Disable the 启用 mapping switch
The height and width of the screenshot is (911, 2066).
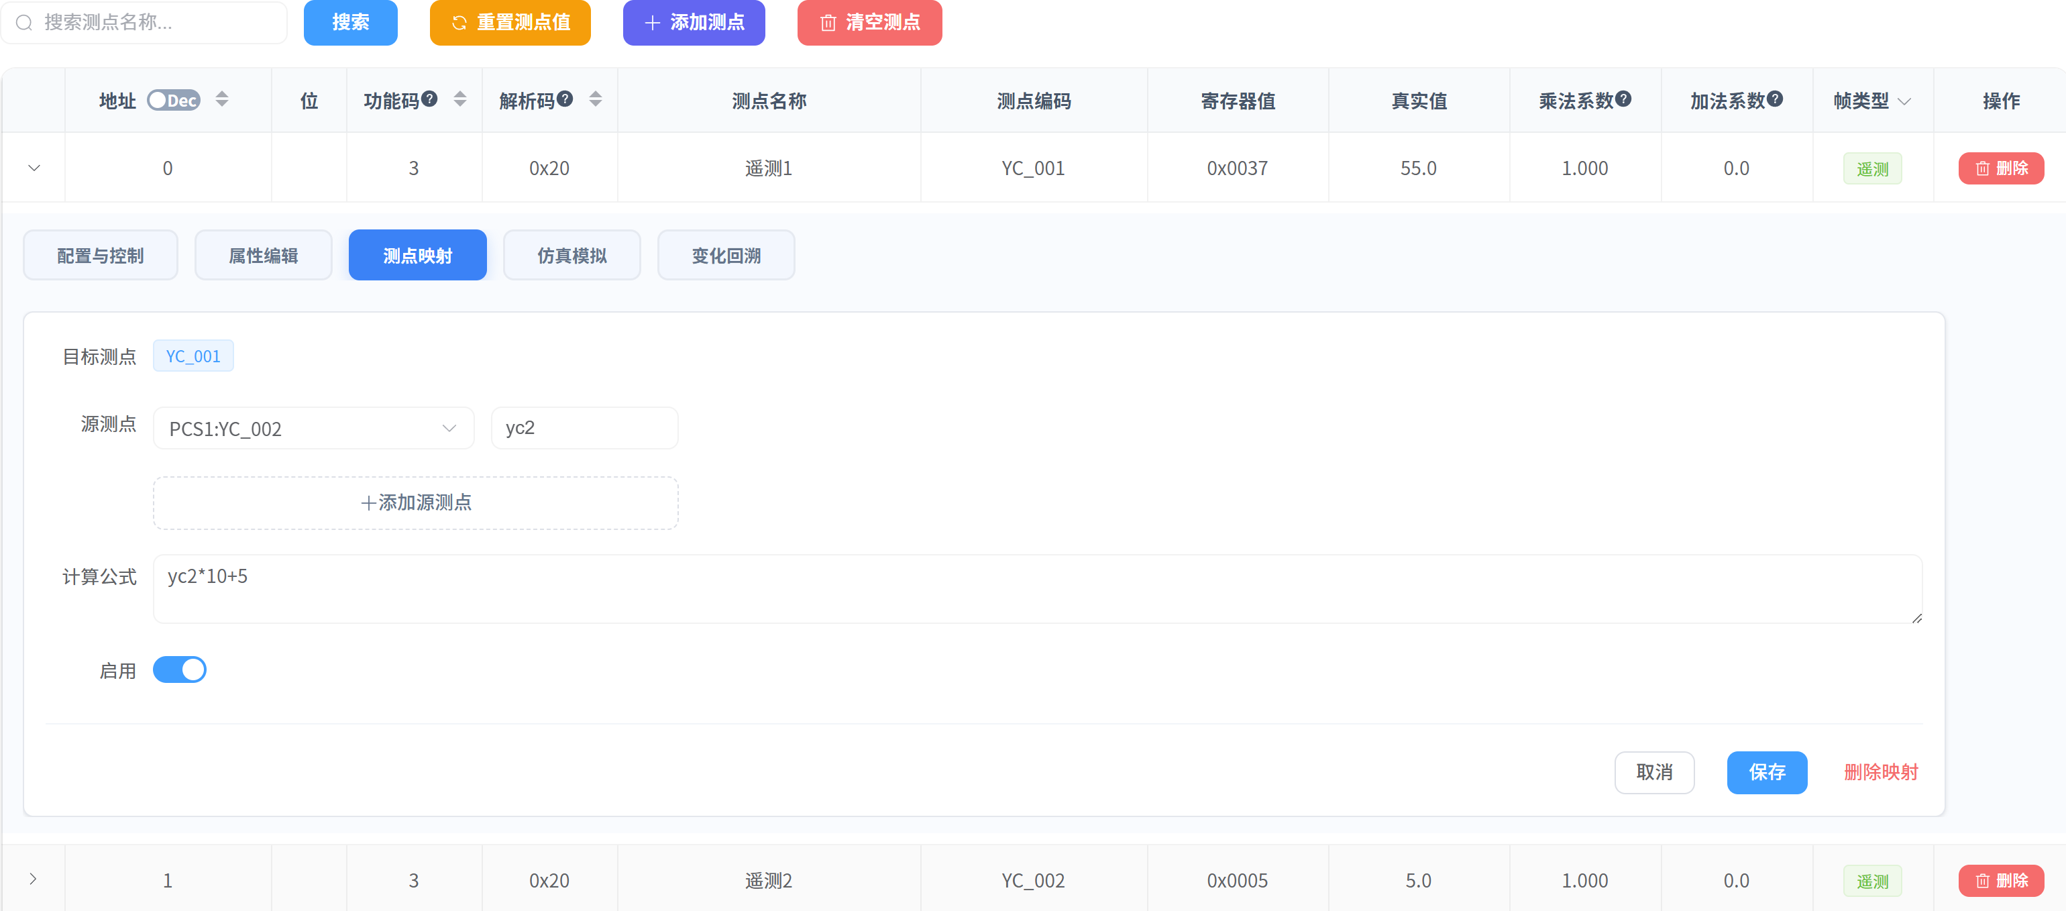point(180,669)
